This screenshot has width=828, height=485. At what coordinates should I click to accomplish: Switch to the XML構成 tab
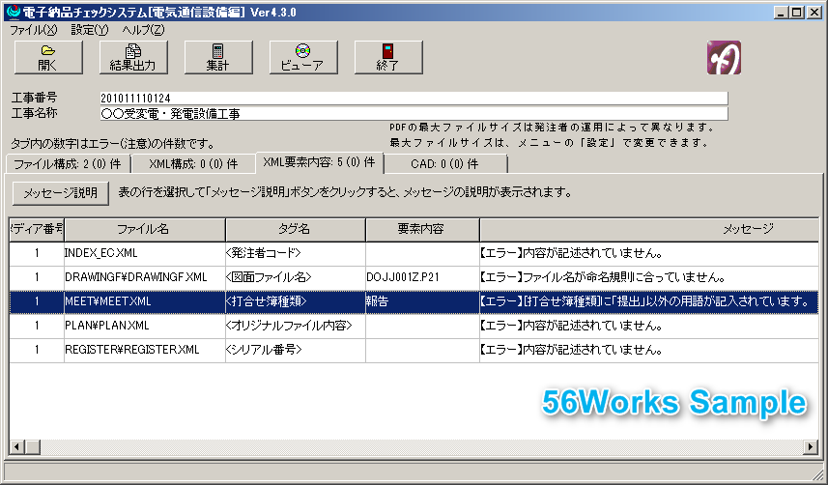[x=192, y=164]
